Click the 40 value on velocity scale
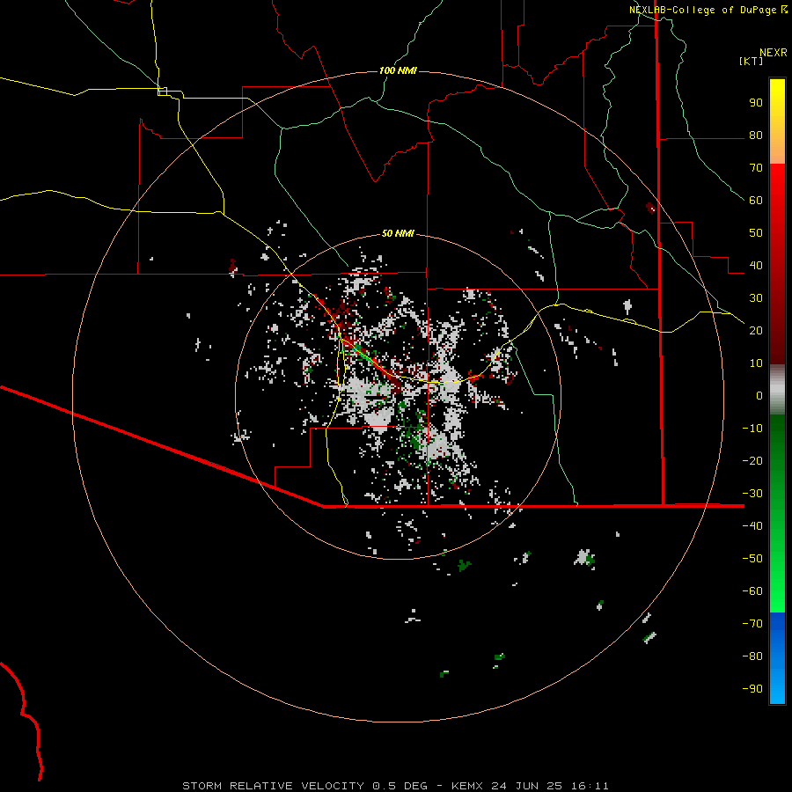This screenshot has height=792, width=792. [756, 266]
